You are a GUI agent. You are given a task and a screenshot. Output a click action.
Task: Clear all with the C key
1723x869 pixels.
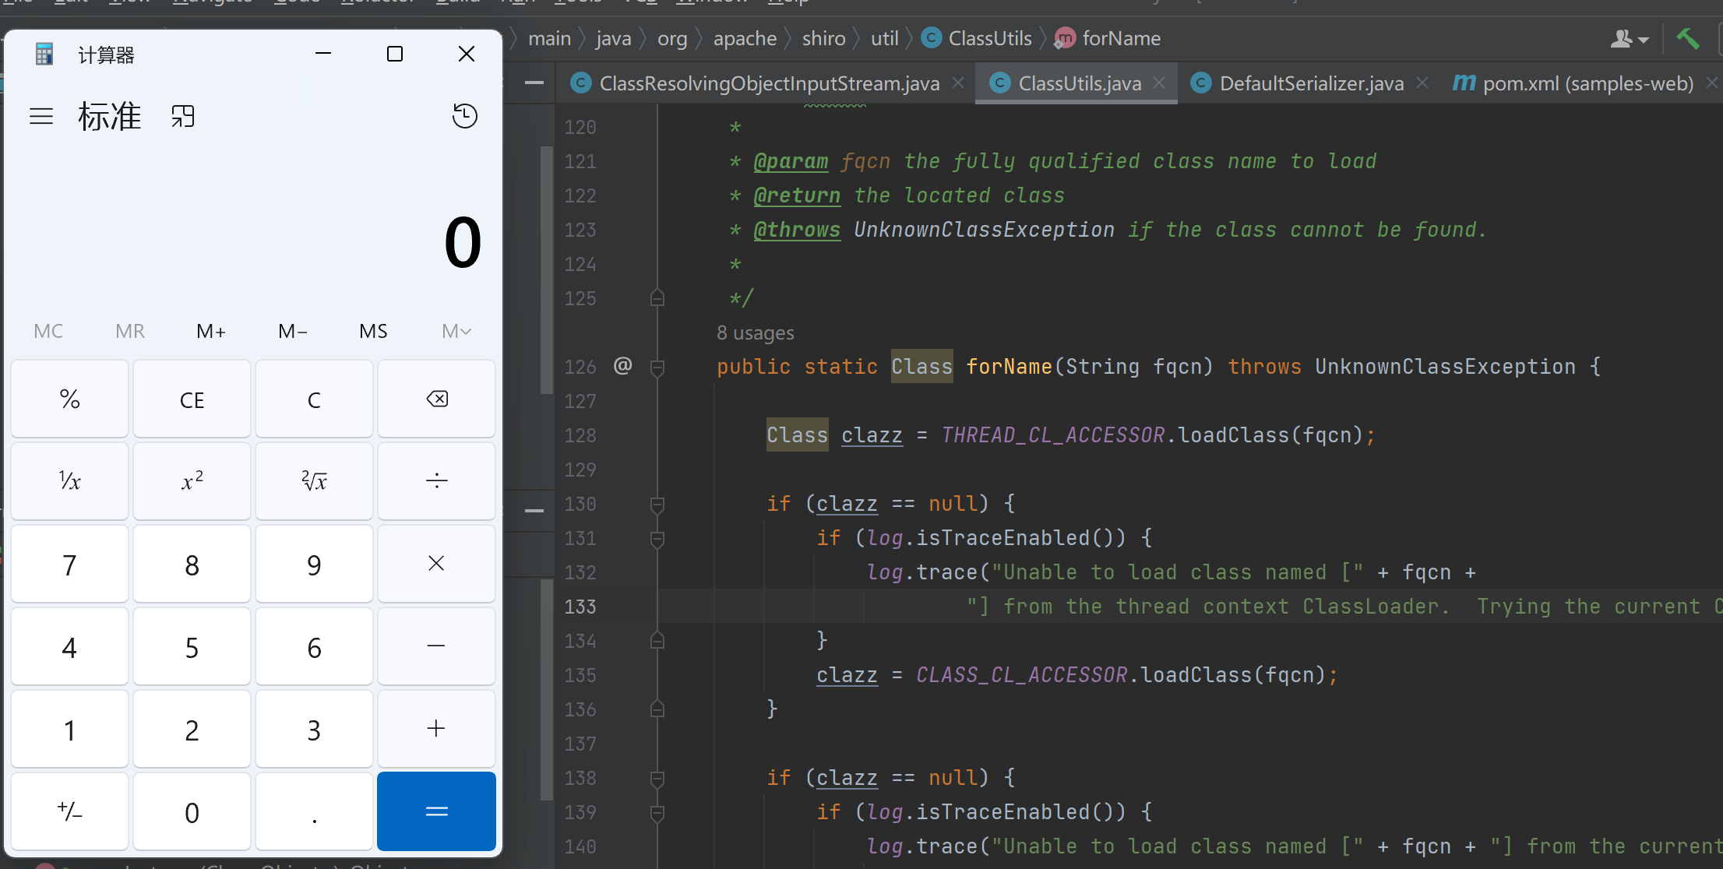315,399
